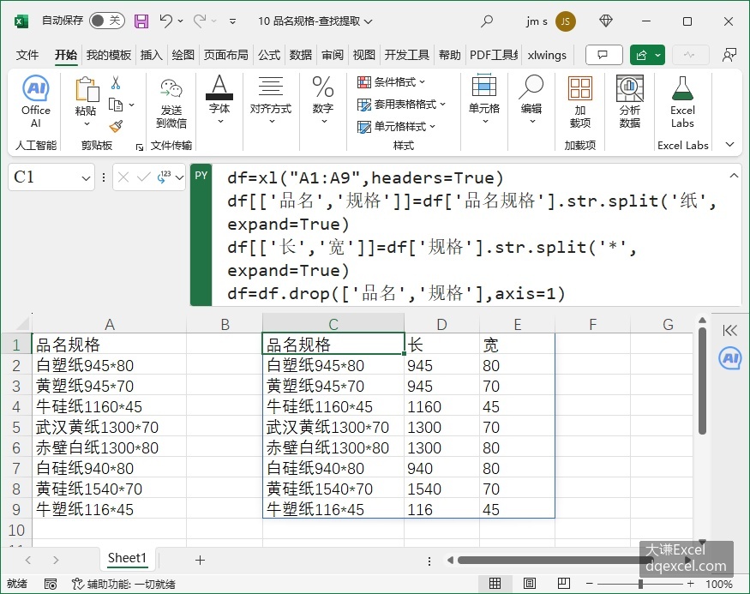This screenshot has height=594, width=750.
Task: Redo the last undone action
Action: tap(200, 21)
